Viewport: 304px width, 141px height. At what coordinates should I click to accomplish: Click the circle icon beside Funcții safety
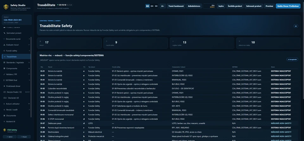click(4, 51)
